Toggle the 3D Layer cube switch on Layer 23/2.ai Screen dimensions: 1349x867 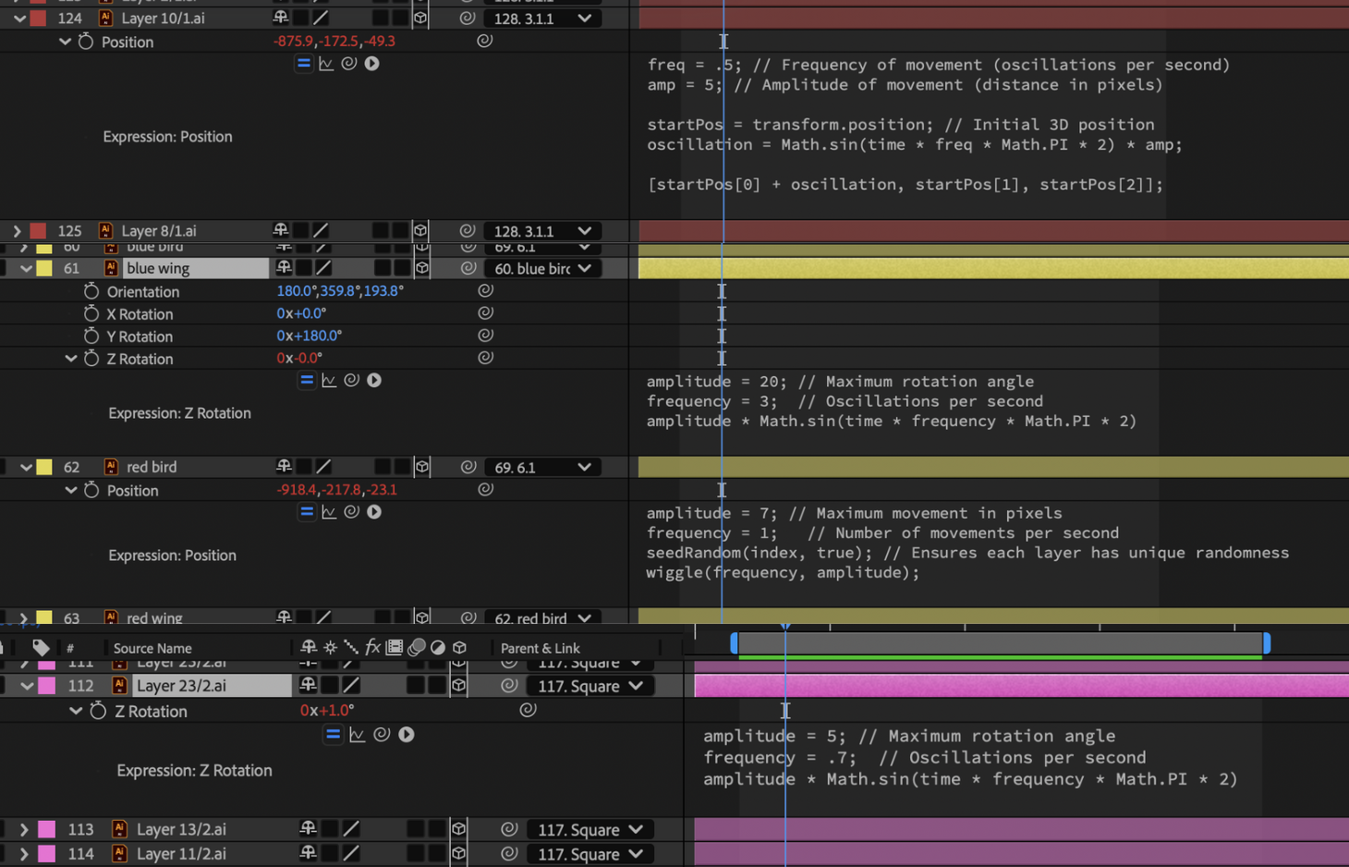tap(458, 685)
